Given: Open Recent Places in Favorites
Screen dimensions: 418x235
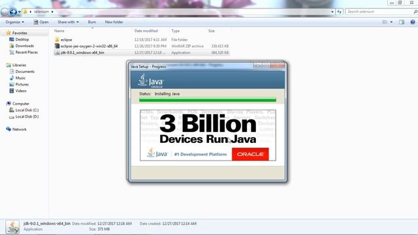Looking at the screenshot, I should 27,52.
